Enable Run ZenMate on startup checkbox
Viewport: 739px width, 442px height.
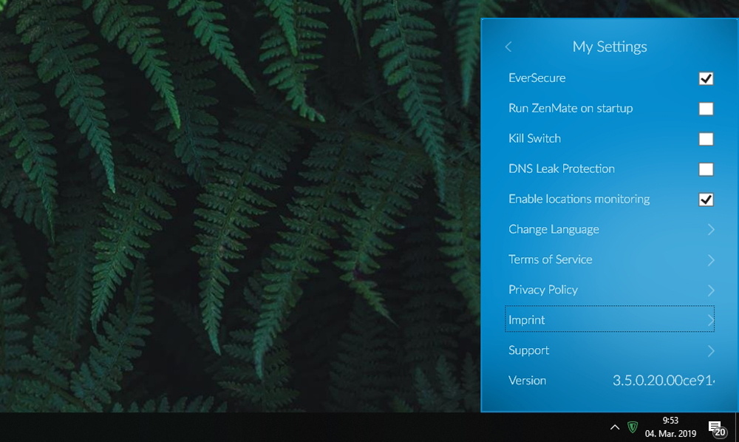point(706,109)
